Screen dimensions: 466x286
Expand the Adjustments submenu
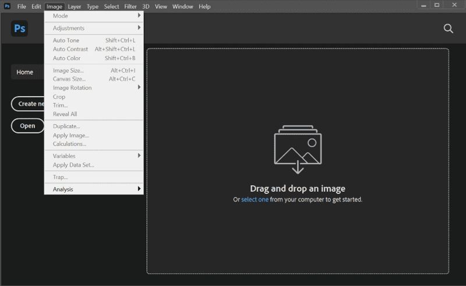(x=94, y=28)
